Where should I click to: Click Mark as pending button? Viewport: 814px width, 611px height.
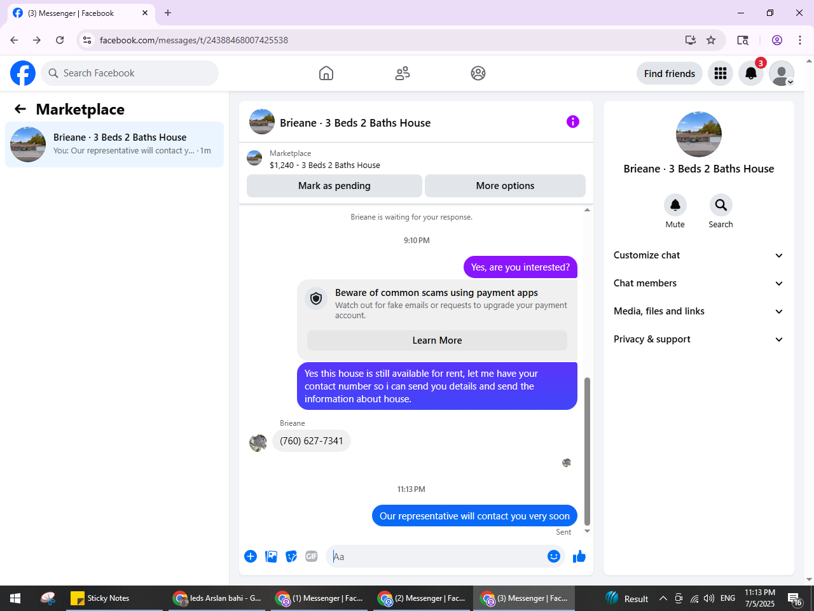335,186
